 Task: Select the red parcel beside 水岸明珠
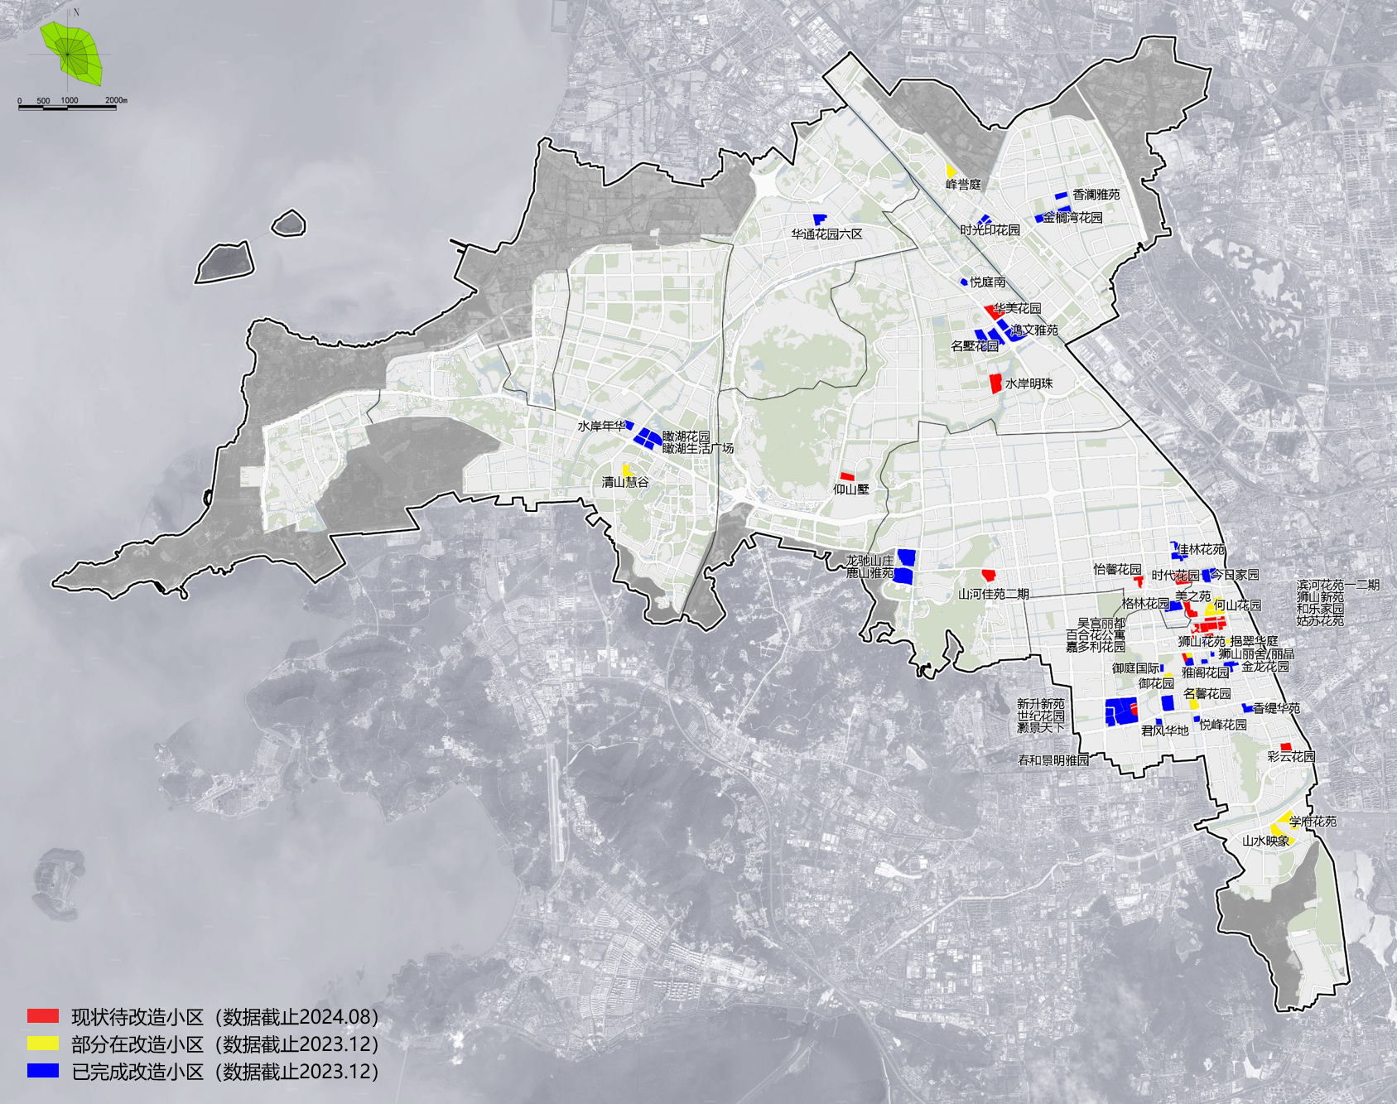pos(995,383)
